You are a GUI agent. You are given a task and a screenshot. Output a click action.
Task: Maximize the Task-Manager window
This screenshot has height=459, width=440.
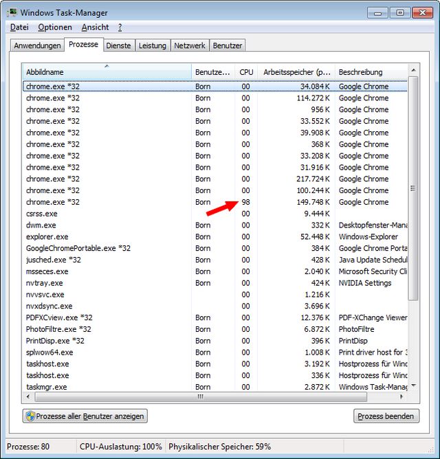click(400, 13)
